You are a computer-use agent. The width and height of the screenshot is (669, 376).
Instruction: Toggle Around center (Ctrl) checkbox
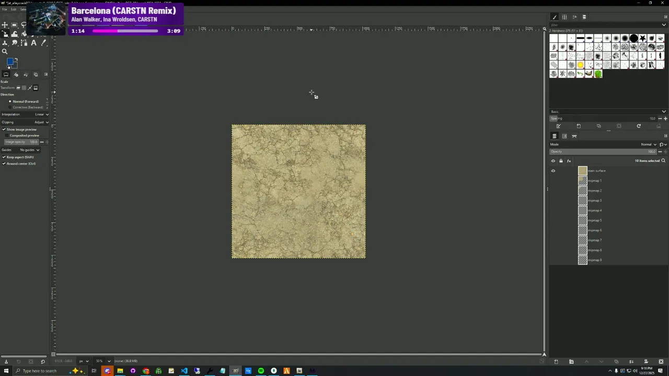click(19, 163)
